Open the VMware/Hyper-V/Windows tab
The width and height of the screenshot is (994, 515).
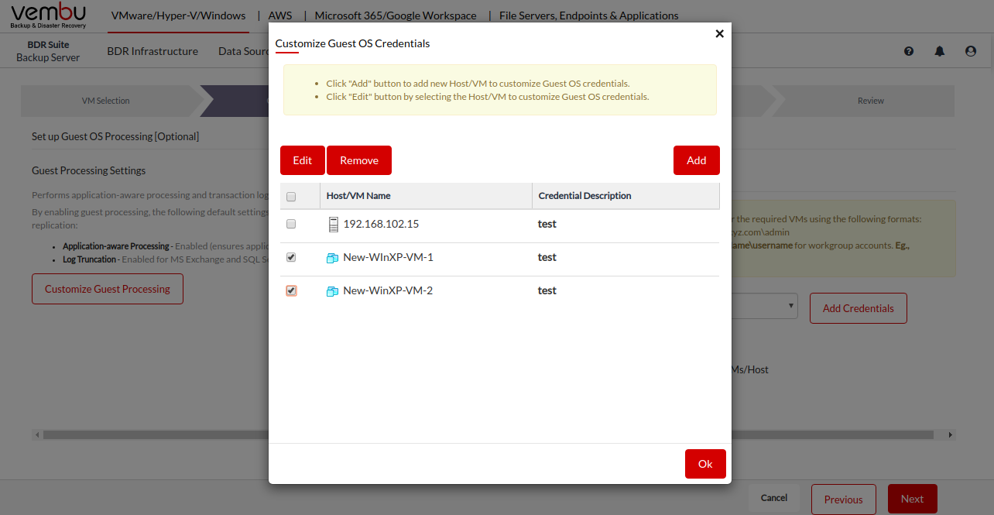(178, 15)
